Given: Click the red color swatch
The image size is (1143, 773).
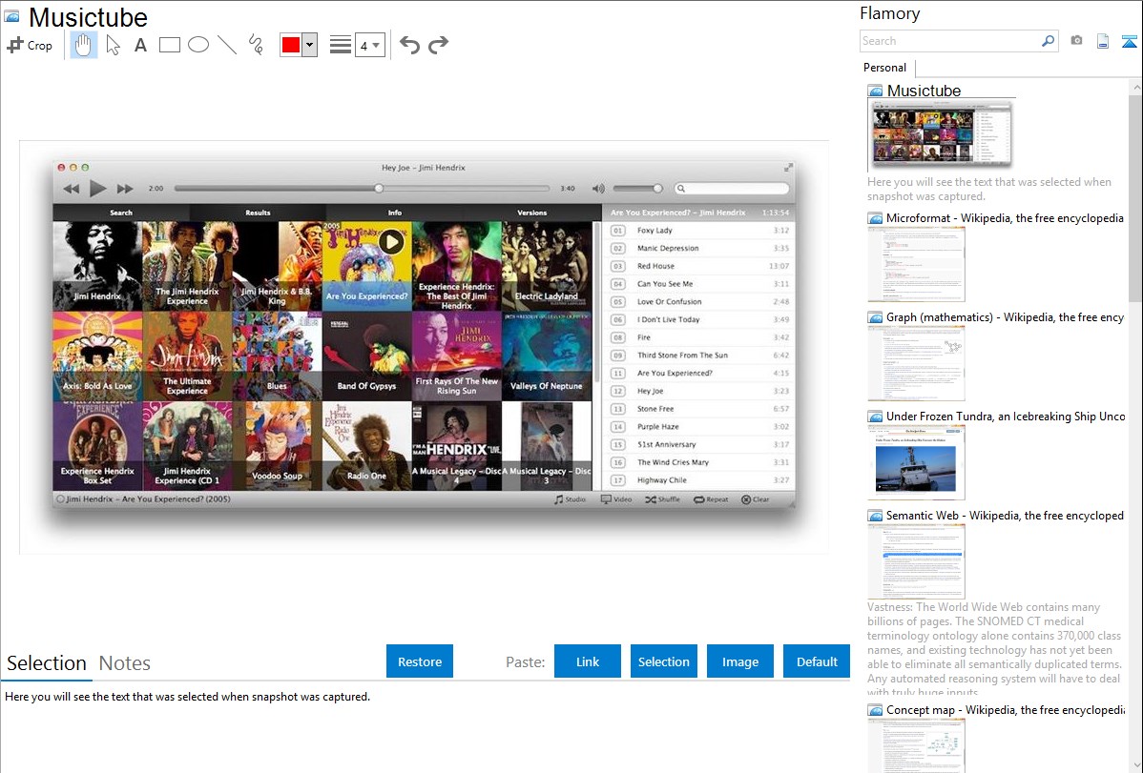Looking at the screenshot, I should [x=291, y=45].
